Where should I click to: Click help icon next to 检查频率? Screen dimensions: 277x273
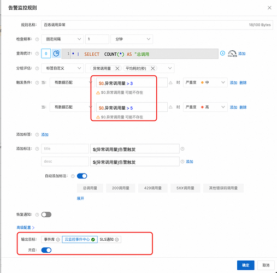pos(37,39)
